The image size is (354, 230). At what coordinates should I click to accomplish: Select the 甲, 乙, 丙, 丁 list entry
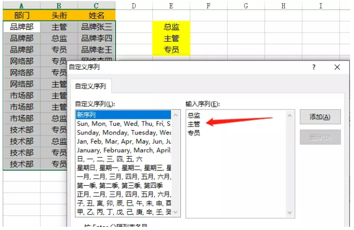pos(124,212)
